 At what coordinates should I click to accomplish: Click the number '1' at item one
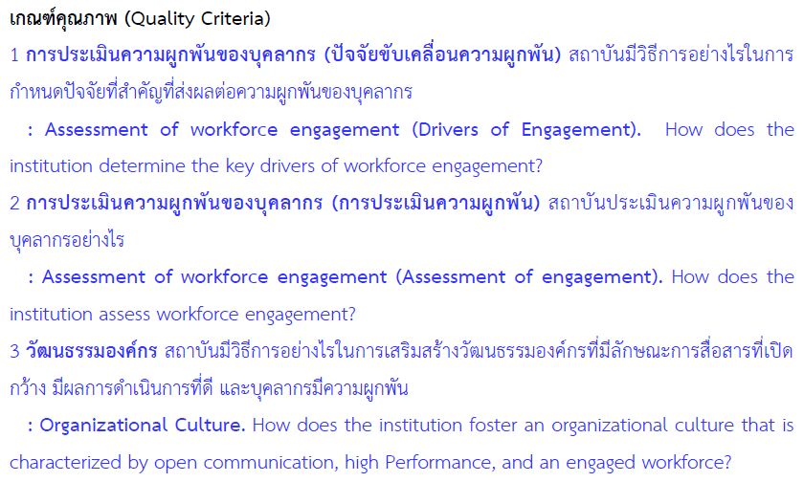tap(14, 55)
